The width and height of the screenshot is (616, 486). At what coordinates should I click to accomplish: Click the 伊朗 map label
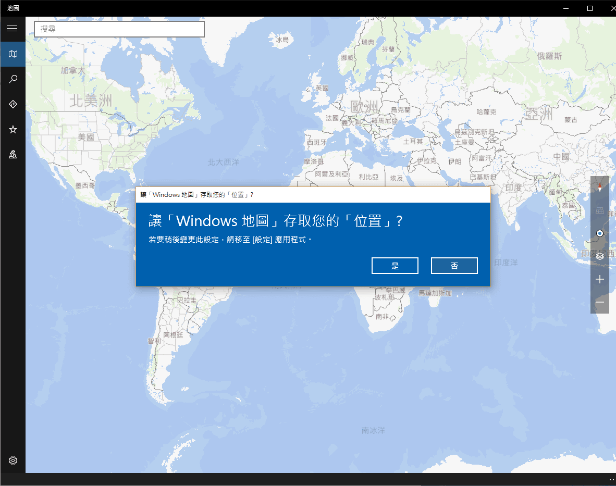coord(455,161)
